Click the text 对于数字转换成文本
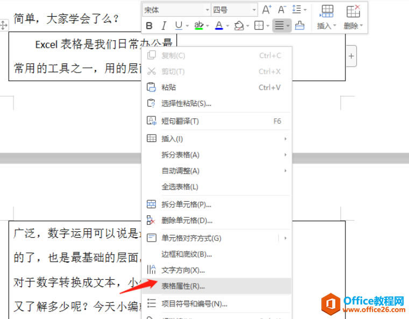Viewport: 409px width, 319px height. 65,282
